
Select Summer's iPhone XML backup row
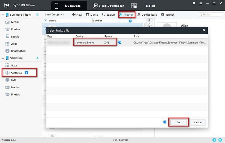click(125, 42)
